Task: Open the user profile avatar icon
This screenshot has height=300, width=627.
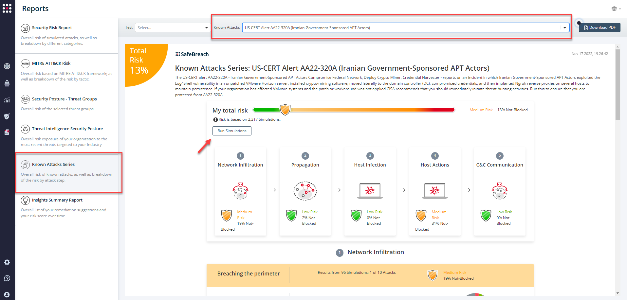Action: [x=7, y=294]
